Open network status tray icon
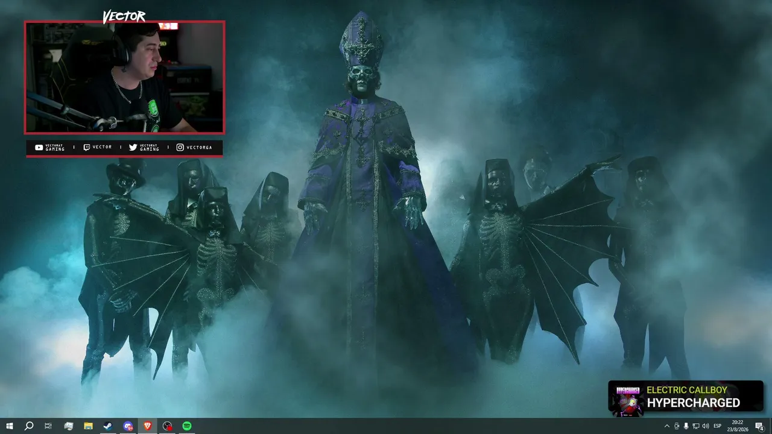 coord(696,426)
